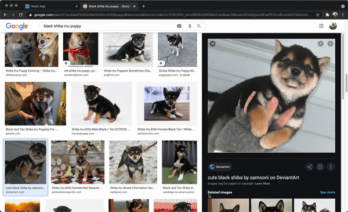Open the Shiba Inu Puppy Coloring image result

click(31, 49)
